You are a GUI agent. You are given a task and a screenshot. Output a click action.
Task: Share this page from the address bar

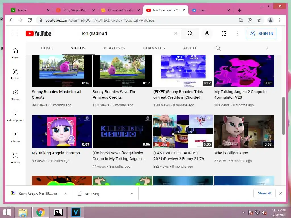pyautogui.click(x=250, y=20)
